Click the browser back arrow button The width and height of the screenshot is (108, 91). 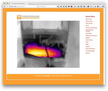(5, 7)
